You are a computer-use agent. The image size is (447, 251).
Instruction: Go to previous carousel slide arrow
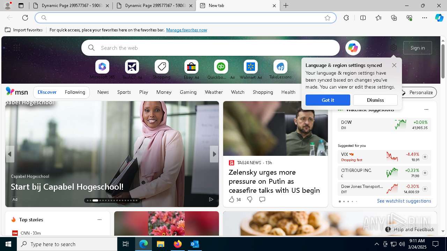[x=10, y=154]
